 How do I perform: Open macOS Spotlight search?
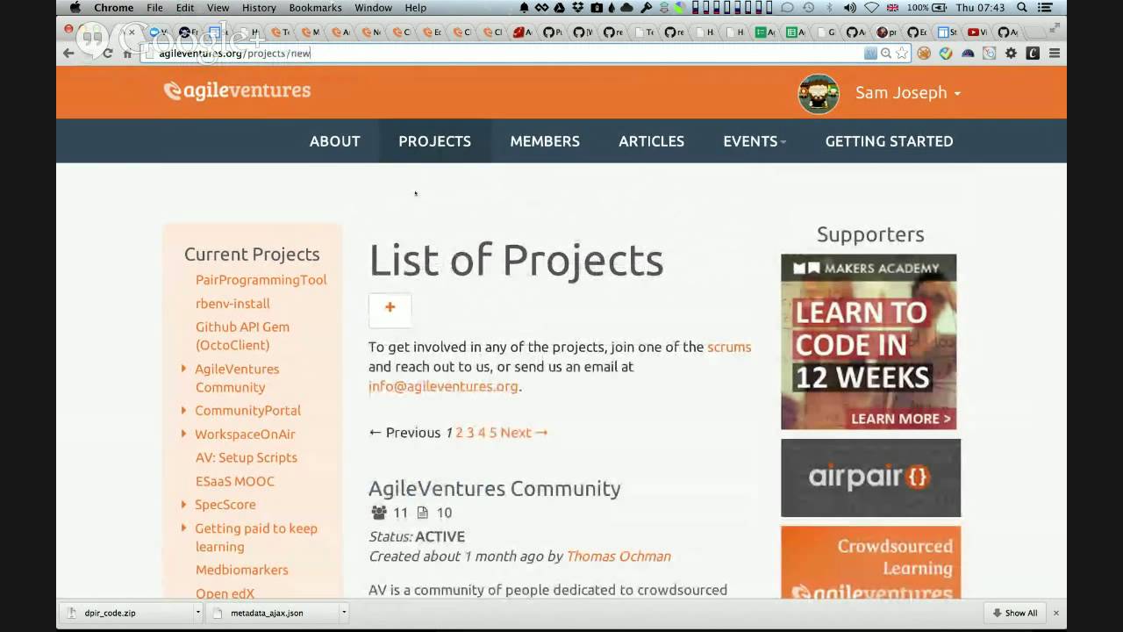1022,8
